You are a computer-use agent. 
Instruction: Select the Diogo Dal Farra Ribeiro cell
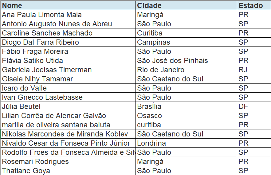click(41, 42)
